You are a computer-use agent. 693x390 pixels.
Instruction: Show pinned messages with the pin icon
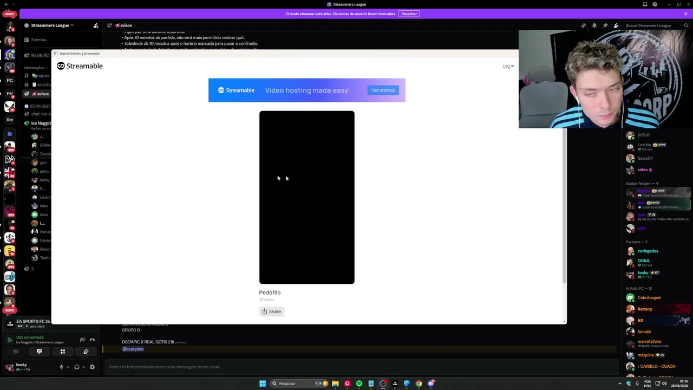605,25
